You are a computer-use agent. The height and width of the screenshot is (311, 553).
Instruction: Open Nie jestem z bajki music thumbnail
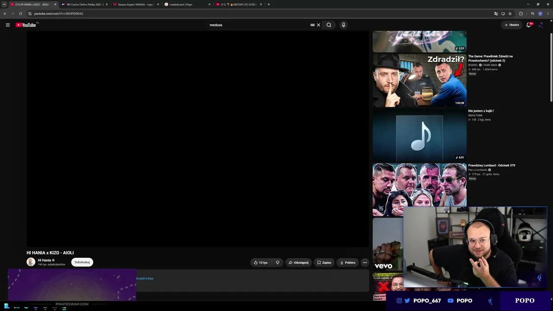pyautogui.click(x=420, y=135)
